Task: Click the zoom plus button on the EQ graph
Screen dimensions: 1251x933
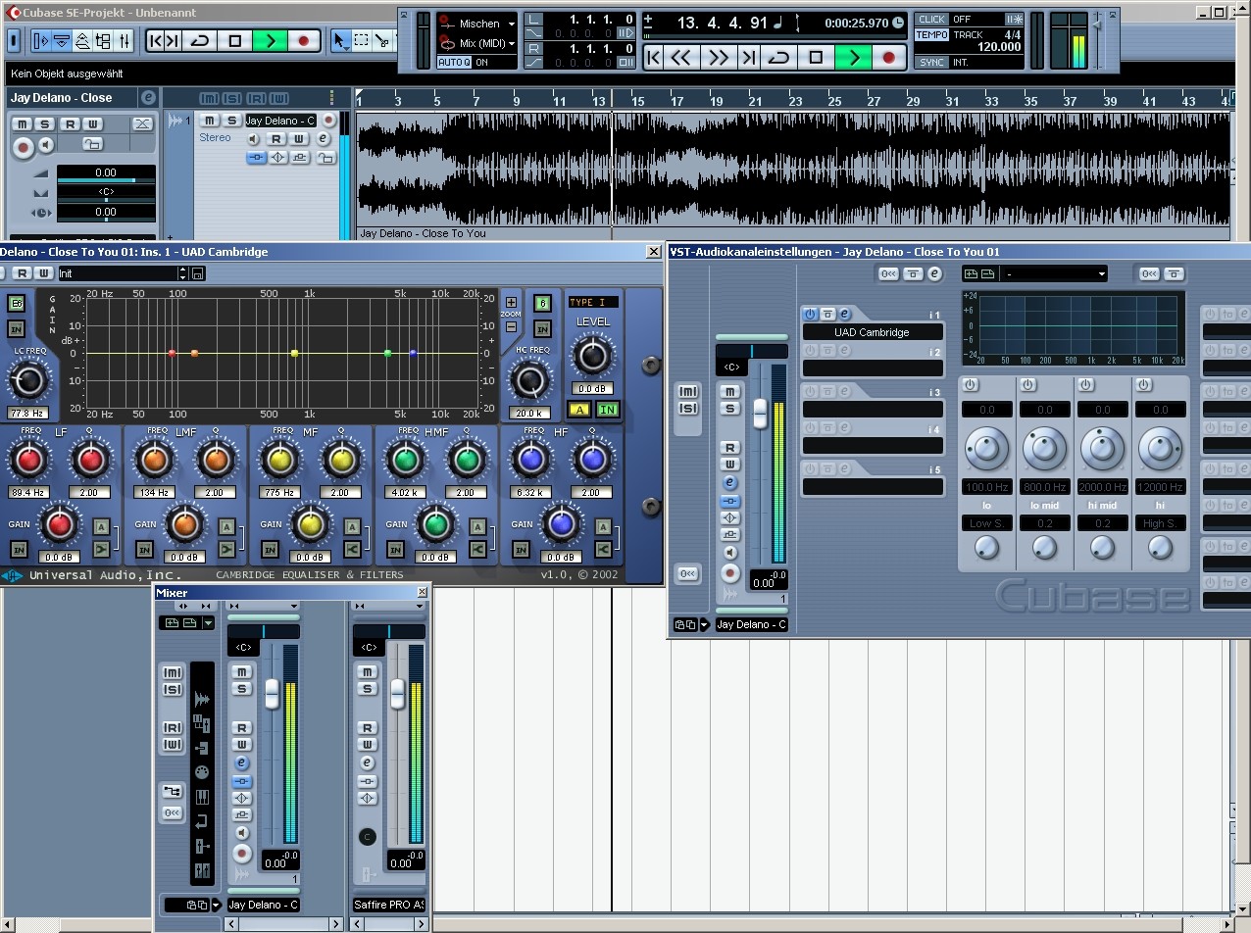Action: 511,302
